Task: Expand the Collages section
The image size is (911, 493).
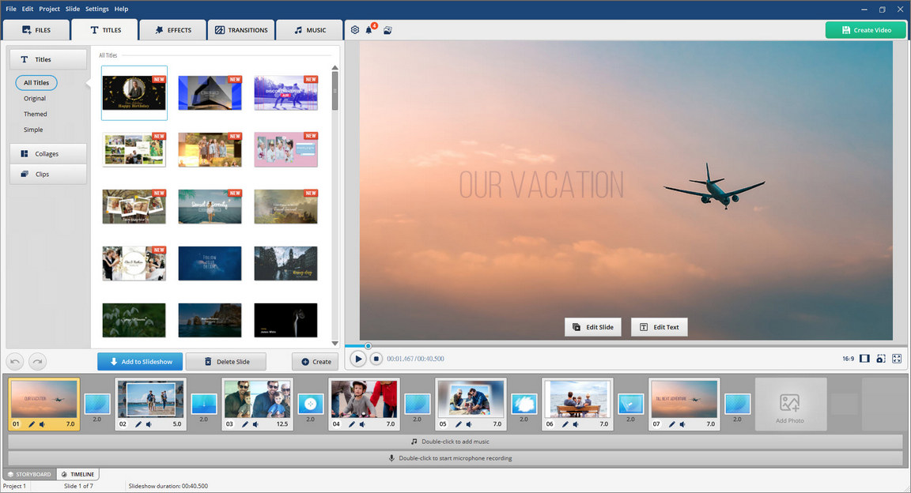Action: coord(47,154)
